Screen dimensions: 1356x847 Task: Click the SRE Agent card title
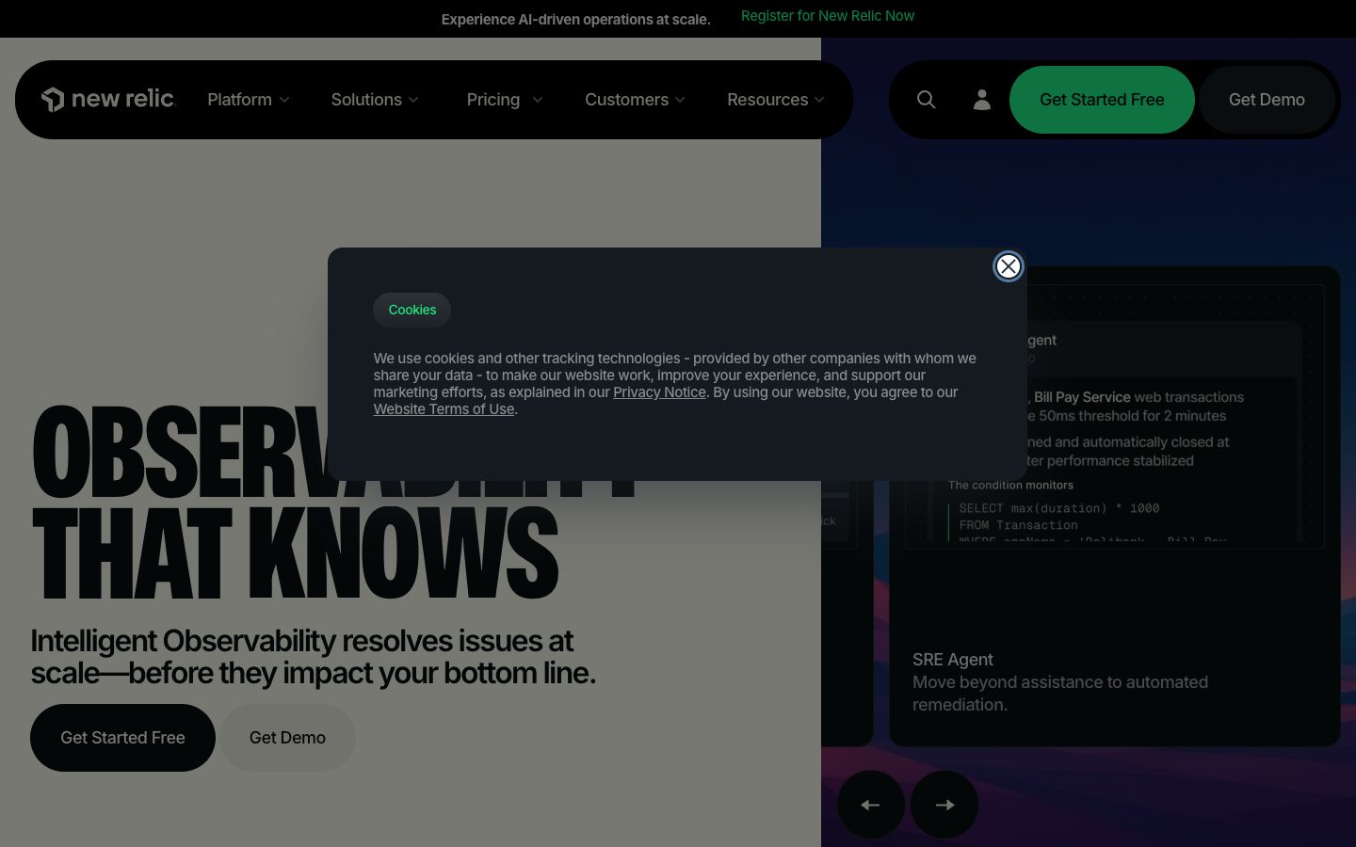(952, 660)
